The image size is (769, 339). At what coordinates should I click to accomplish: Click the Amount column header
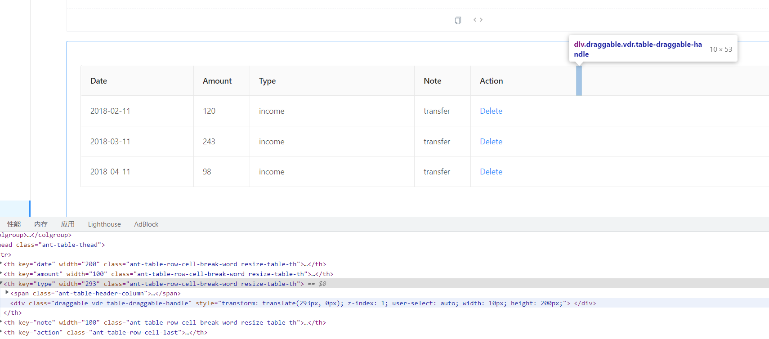click(217, 81)
